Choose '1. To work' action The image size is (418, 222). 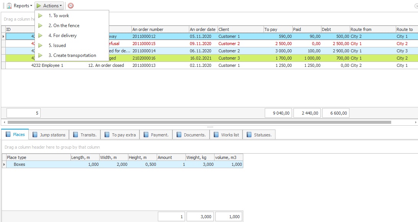pyautogui.click(x=72, y=16)
